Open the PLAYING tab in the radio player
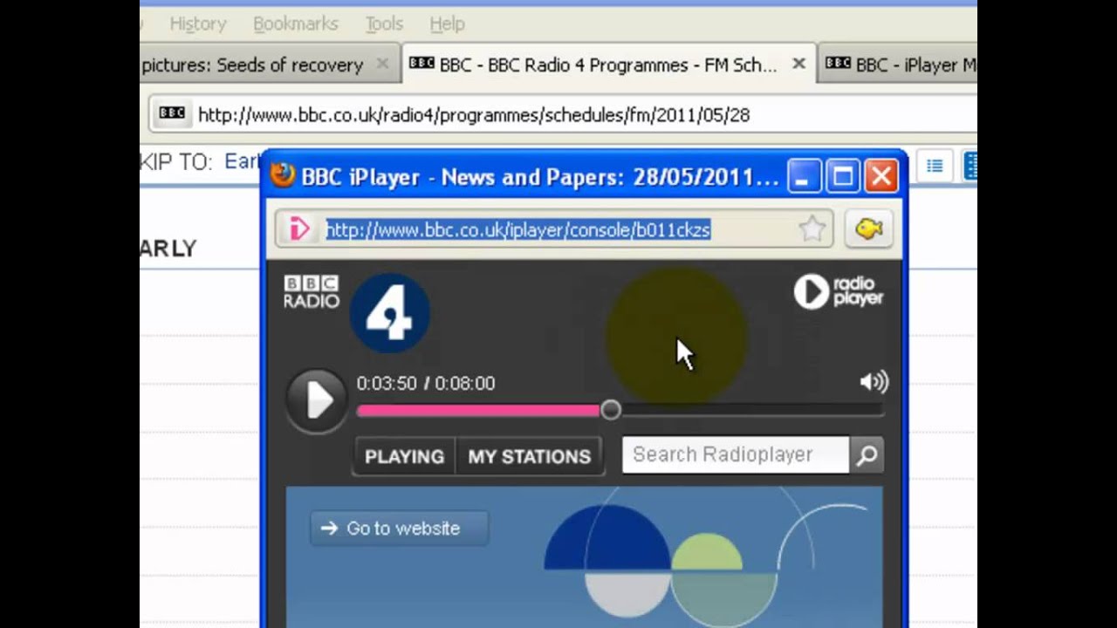 [404, 456]
